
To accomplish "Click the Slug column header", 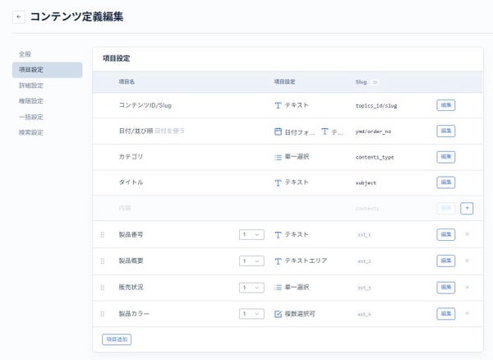I will coord(361,82).
